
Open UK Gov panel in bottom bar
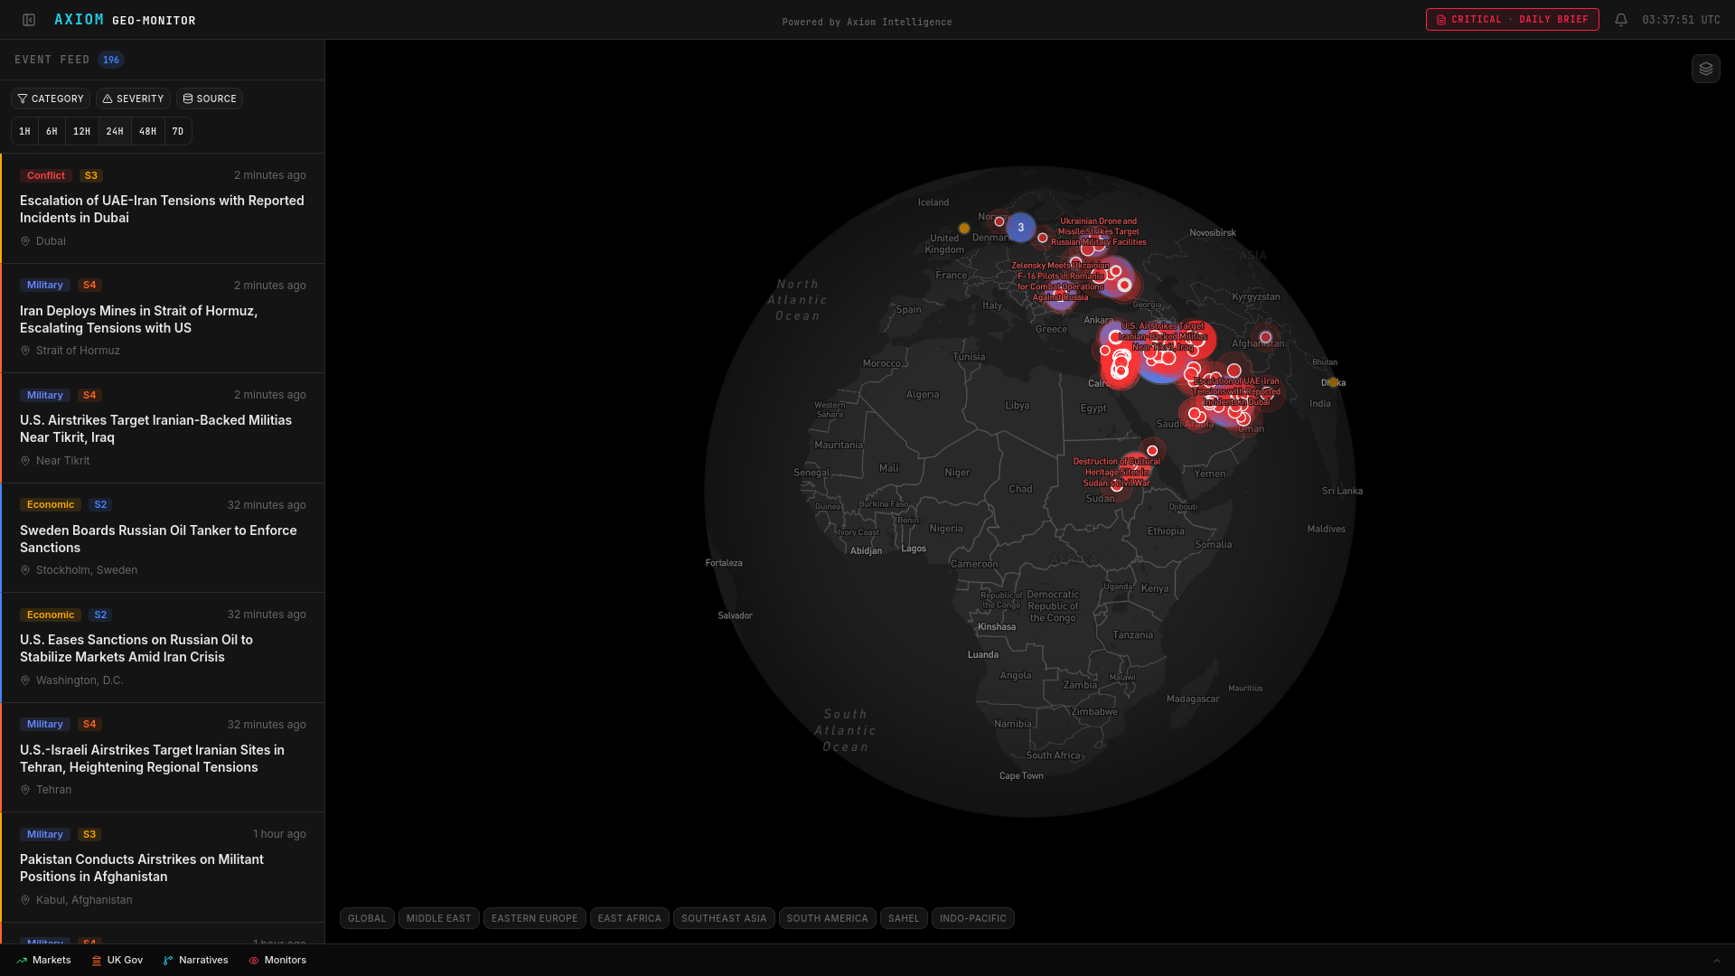117,960
